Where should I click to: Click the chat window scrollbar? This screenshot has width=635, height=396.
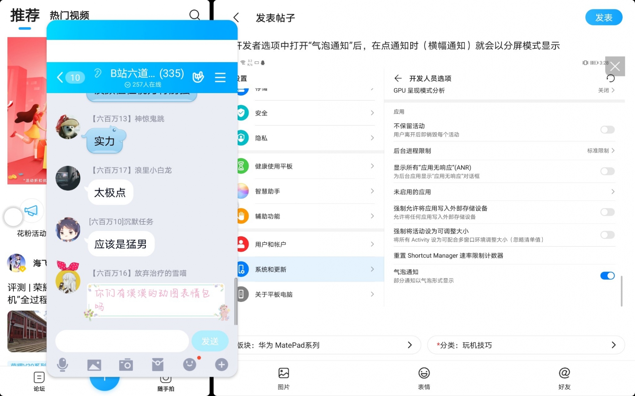[x=236, y=301]
